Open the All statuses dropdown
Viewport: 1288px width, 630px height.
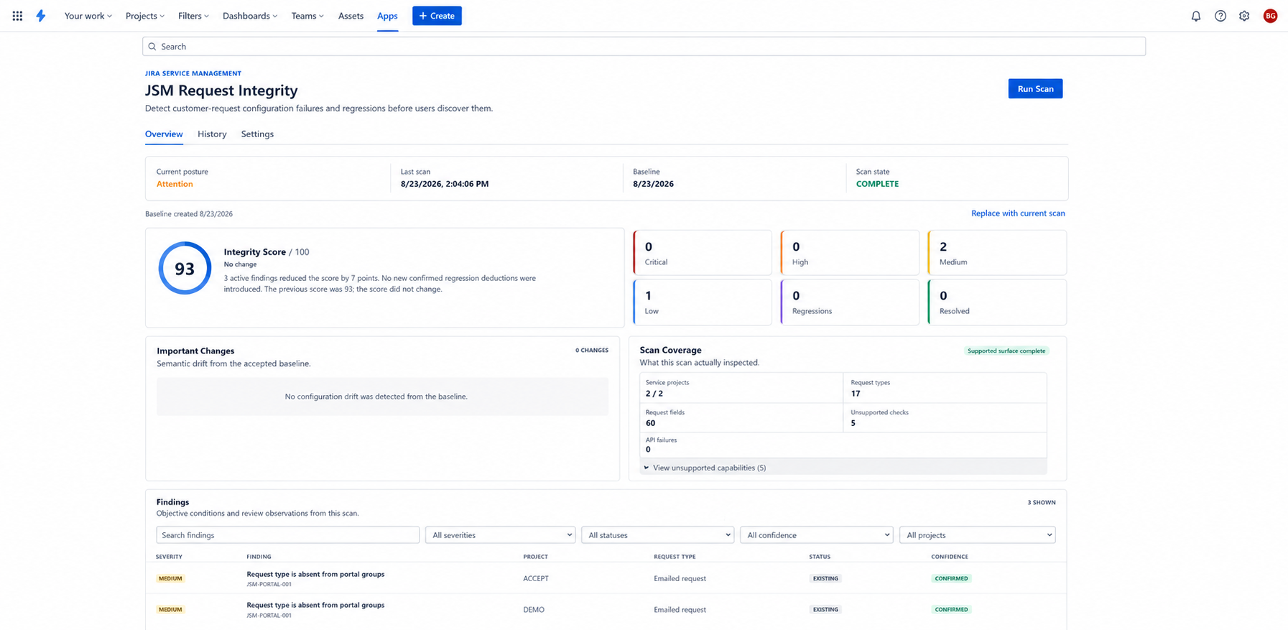click(657, 535)
